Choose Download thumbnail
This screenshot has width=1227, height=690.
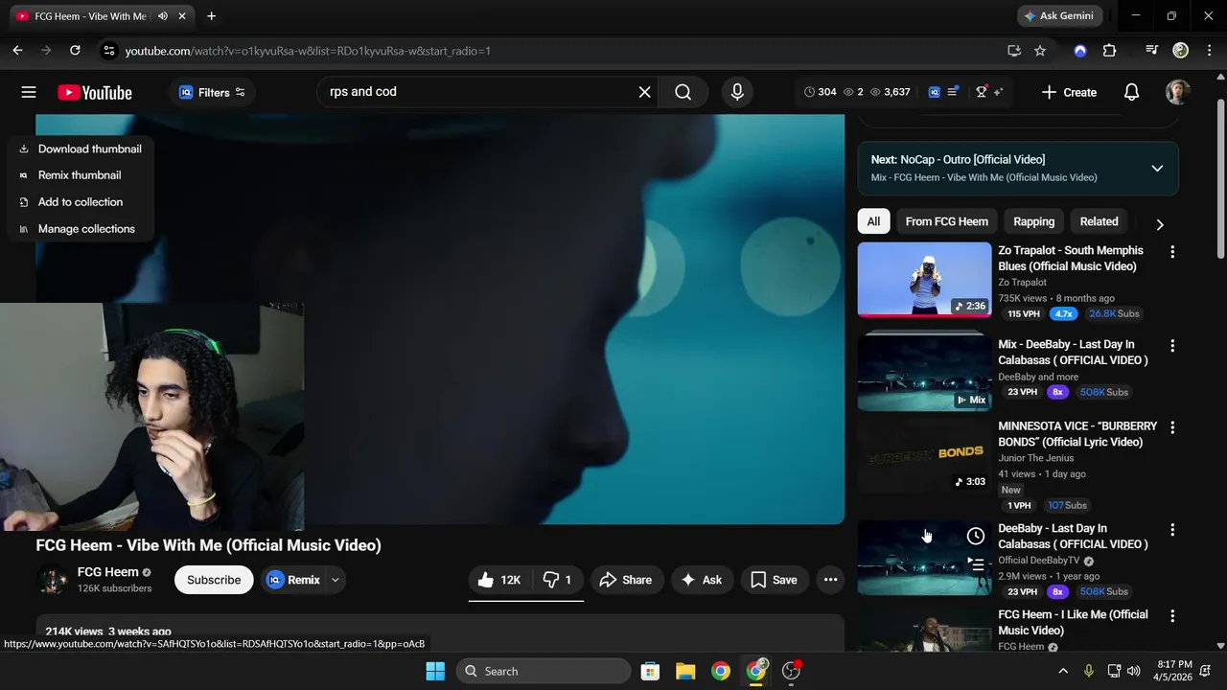click(x=80, y=149)
